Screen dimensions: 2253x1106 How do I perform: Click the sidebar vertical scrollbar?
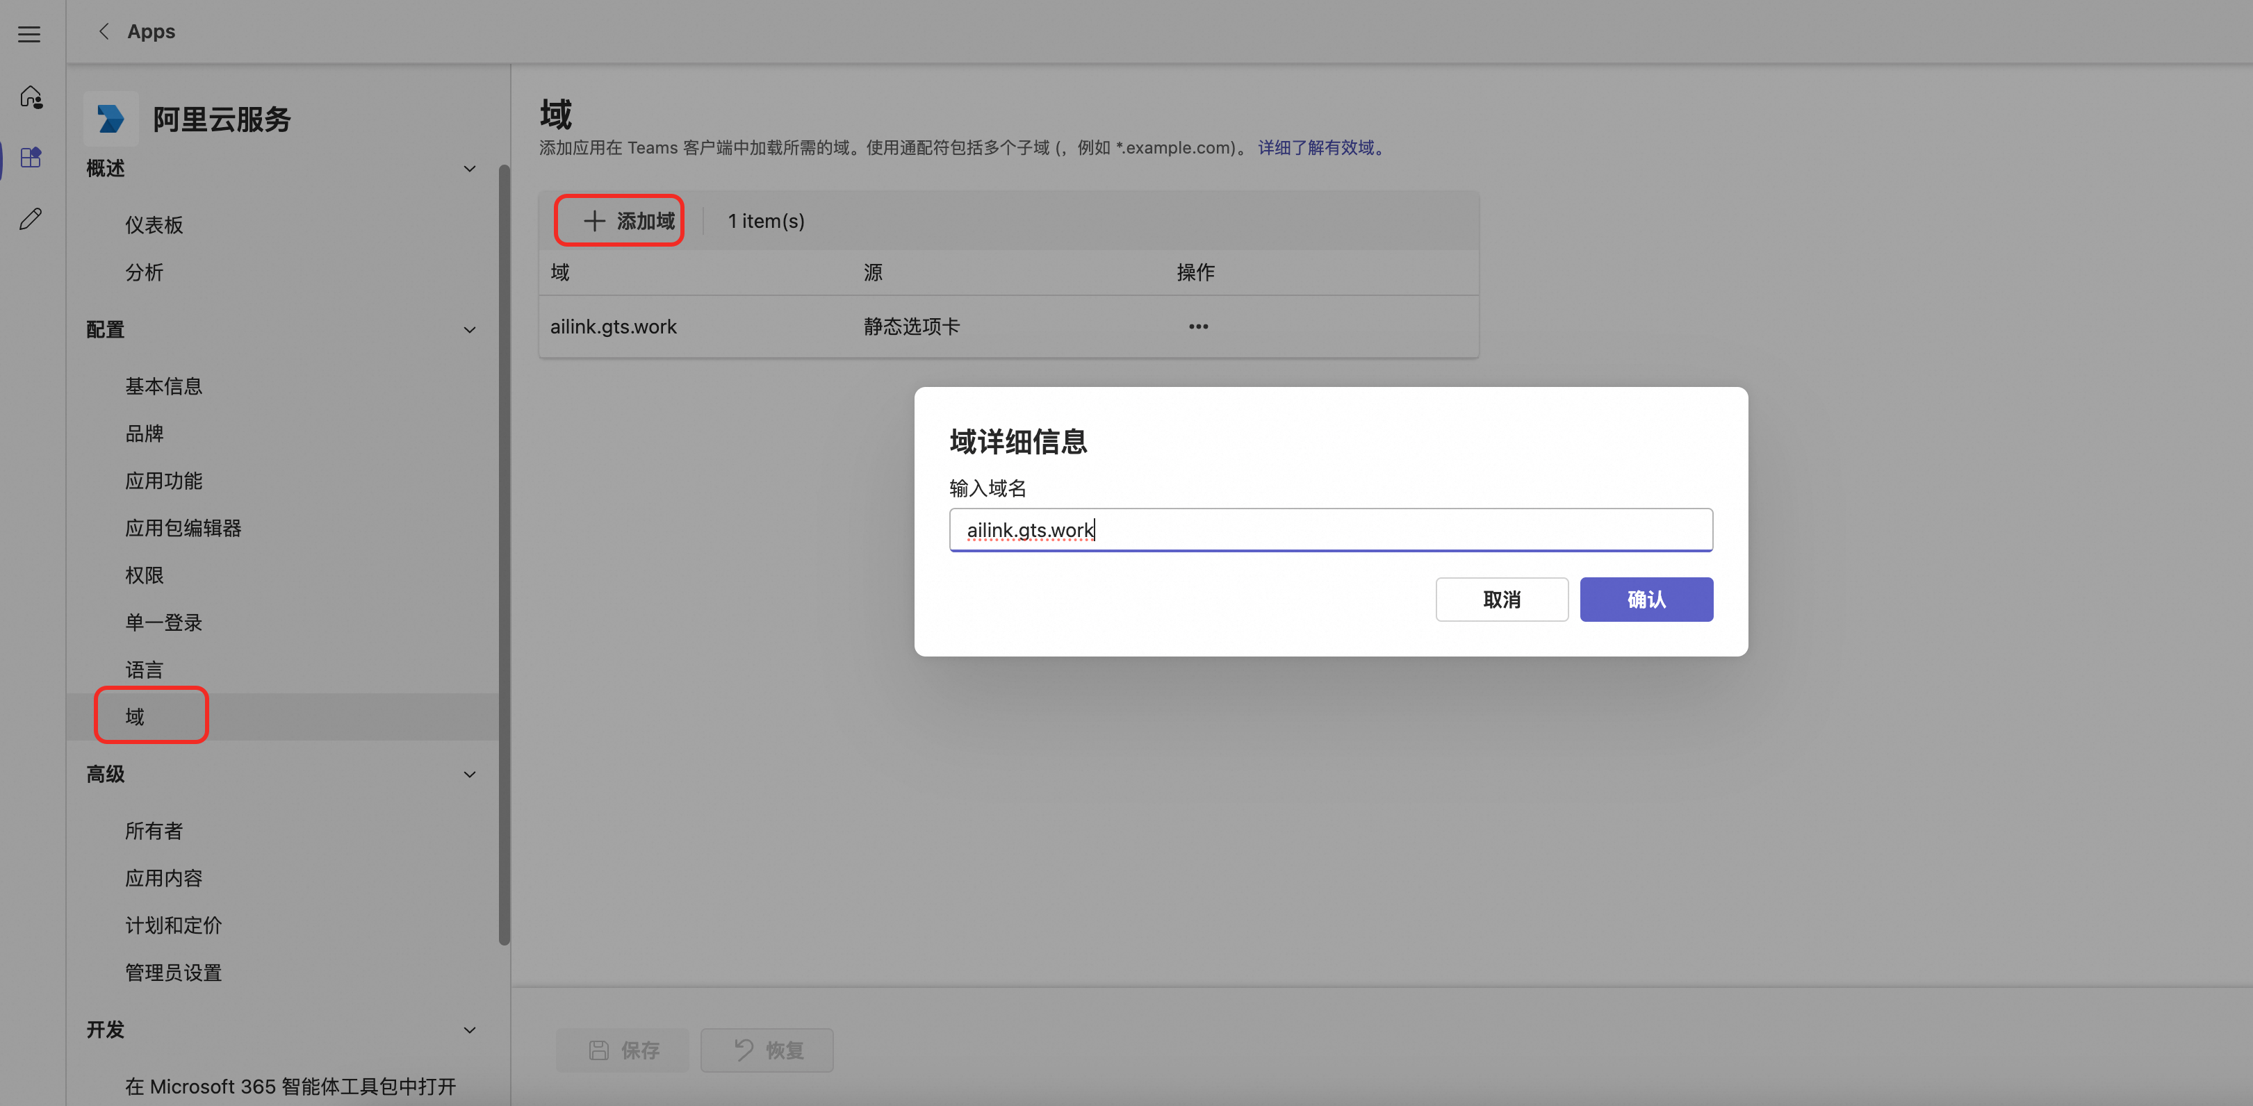point(504,554)
